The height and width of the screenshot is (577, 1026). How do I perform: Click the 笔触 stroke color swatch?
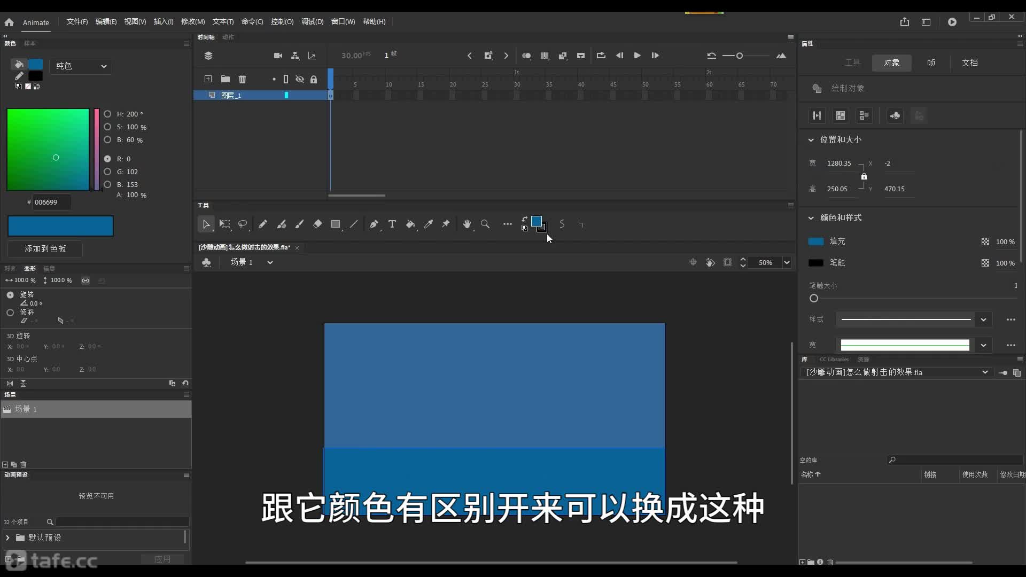(815, 263)
